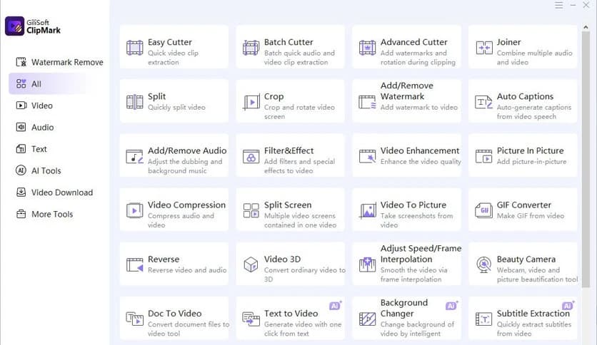Viewport: 597px width, 345px height.
Task: Click the Crop tool icon
Action: (251, 102)
